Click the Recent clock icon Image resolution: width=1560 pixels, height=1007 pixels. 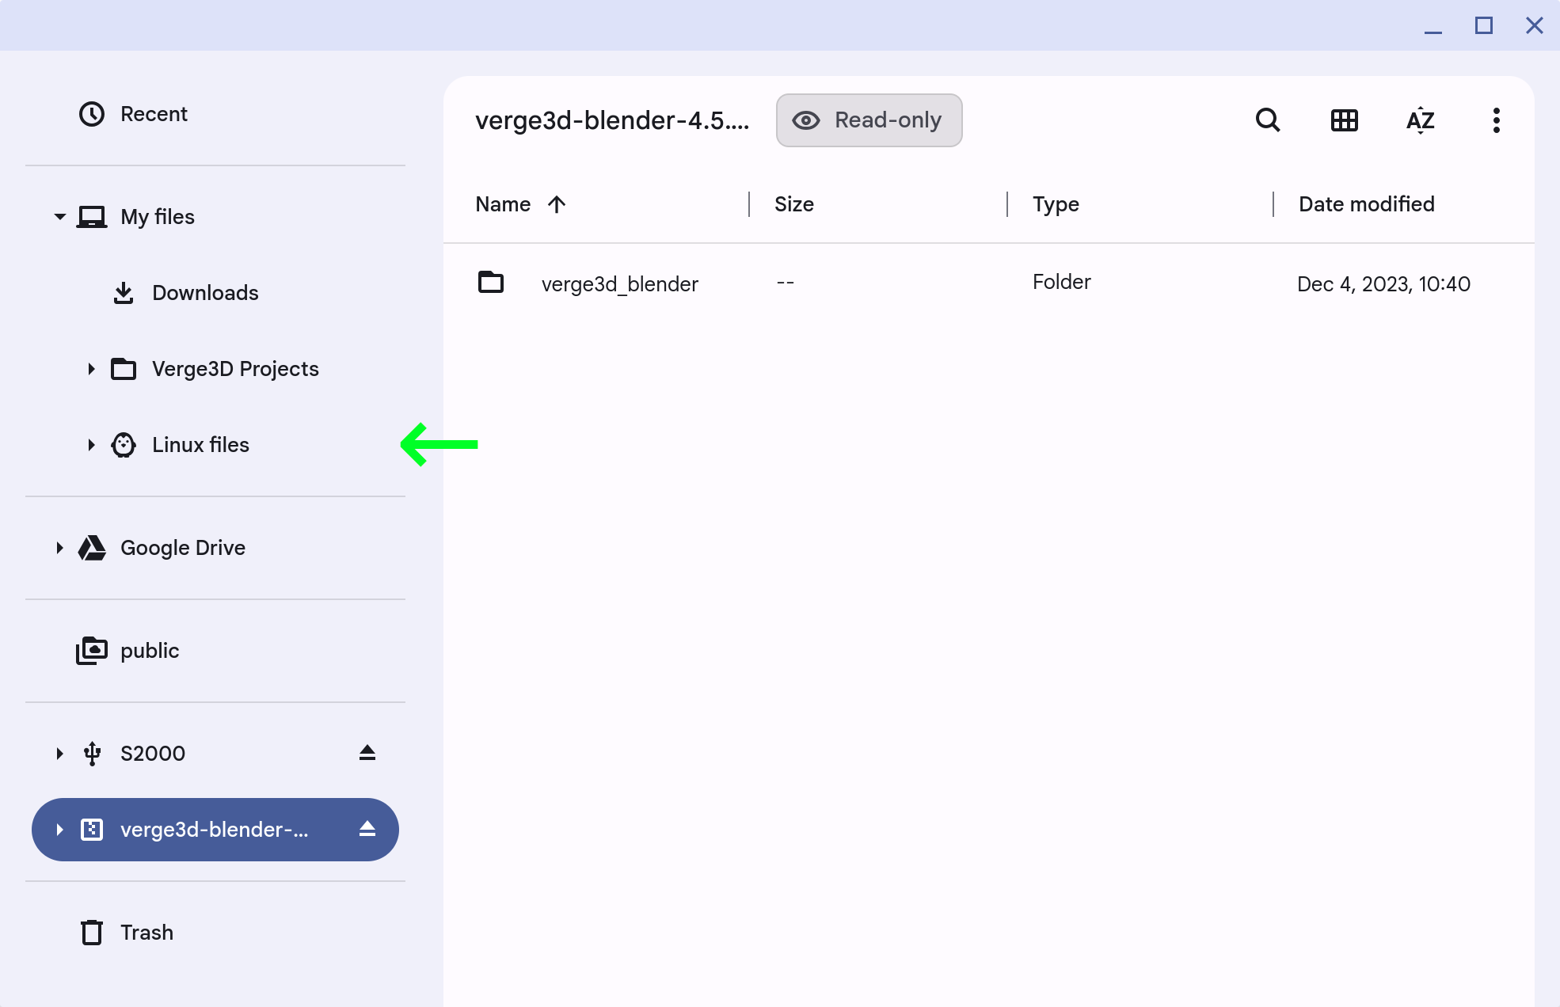(x=92, y=114)
